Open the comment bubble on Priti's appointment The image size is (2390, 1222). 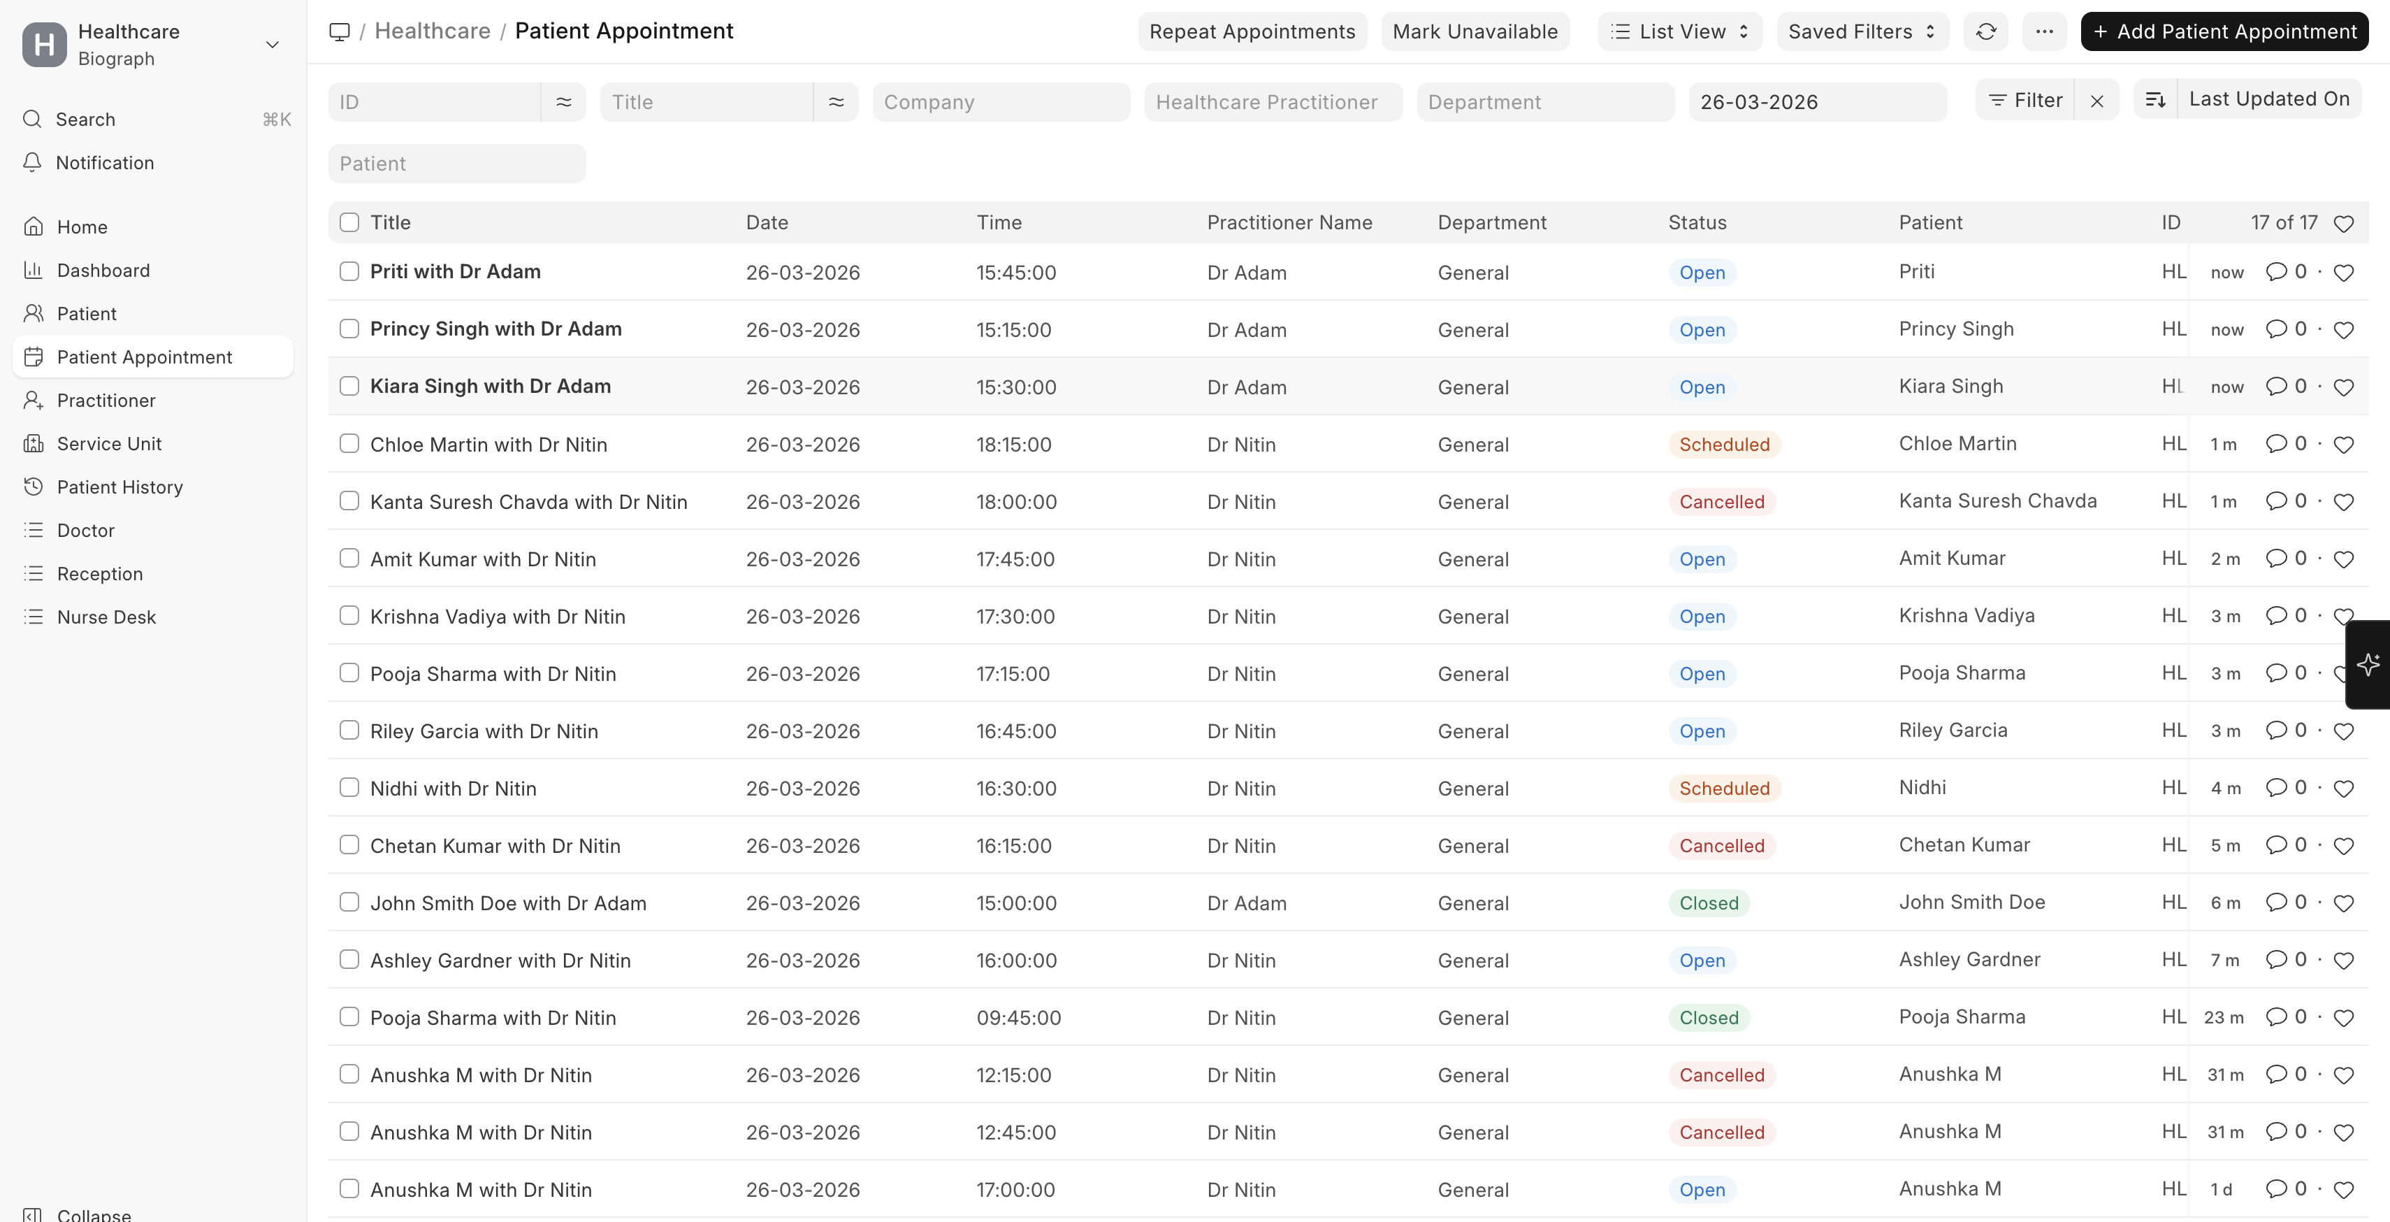coord(2277,272)
